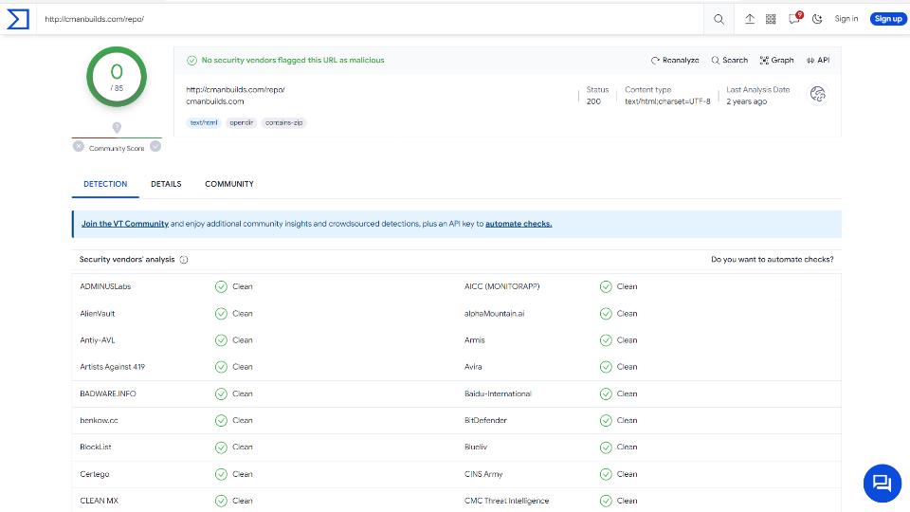Viewport: 910px width, 512px height.
Task: Click the text/html;charset=UTF-8 content type
Action: [667, 101]
